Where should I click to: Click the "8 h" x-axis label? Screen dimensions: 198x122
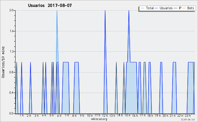click(74, 115)
